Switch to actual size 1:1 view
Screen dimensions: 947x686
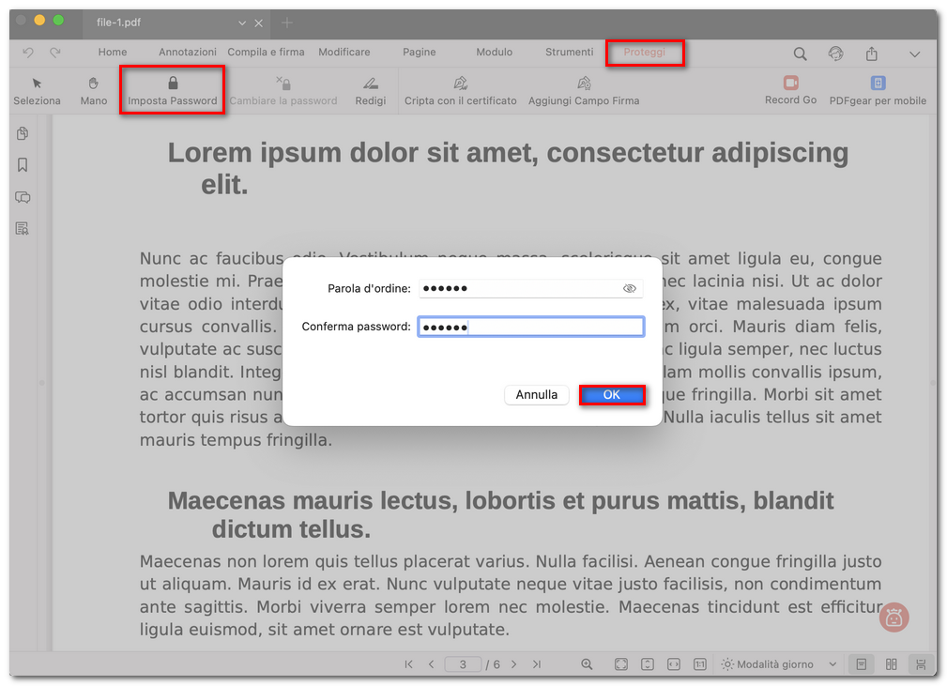pos(700,663)
